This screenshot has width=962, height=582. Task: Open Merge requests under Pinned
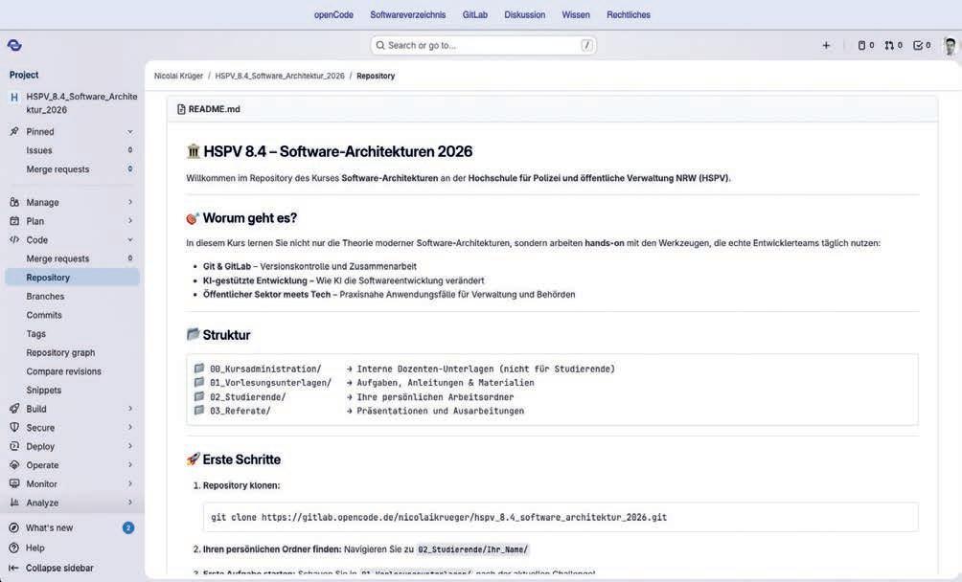tap(73, 169)
